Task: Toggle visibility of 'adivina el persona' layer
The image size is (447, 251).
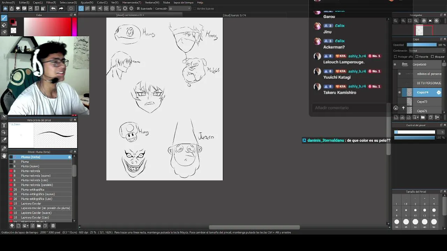Action: coord(400,74)
